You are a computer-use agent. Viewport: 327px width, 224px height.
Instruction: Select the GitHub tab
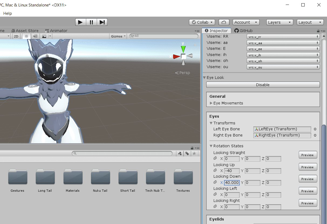(x=243, y=31)
